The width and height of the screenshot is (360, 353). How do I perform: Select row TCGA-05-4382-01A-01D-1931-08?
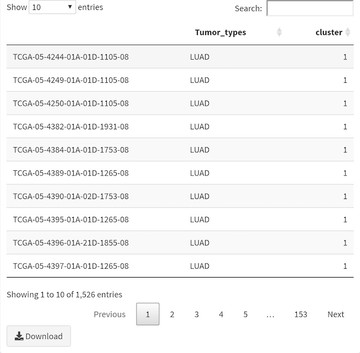point(71,126)
